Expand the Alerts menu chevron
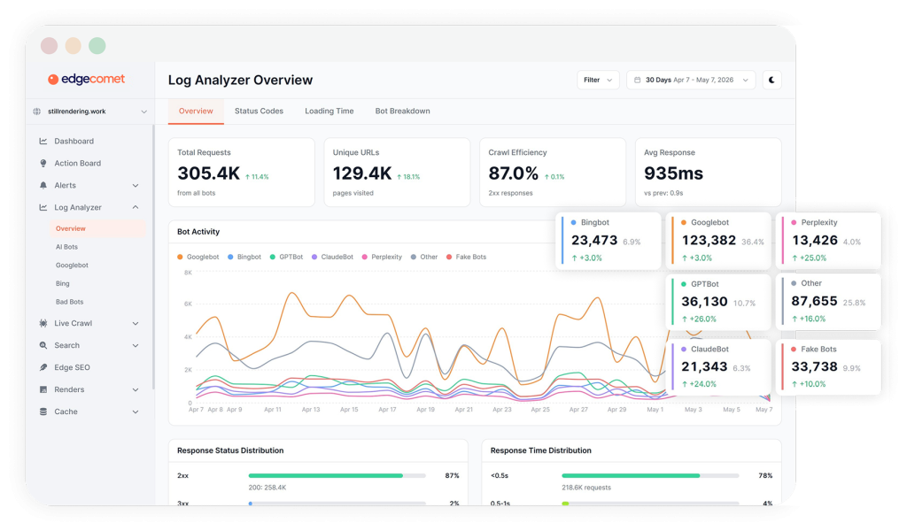The width and height of the screenshot is (907, 531). [x=136, y=186]
